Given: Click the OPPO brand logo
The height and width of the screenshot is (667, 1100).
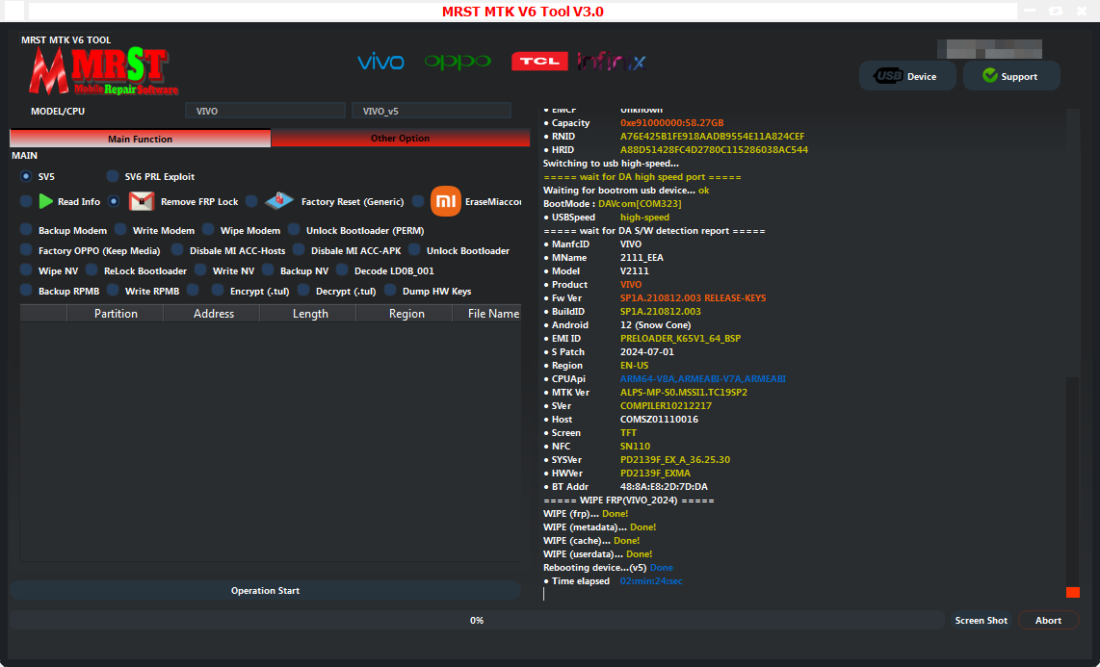Looking at the screenshot, I should click(x=458, y=62).
